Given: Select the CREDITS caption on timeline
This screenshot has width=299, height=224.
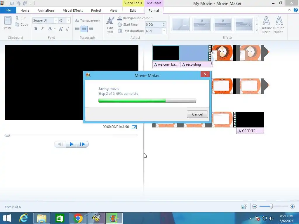Looking at the screenshot, I should coord(250,131).
